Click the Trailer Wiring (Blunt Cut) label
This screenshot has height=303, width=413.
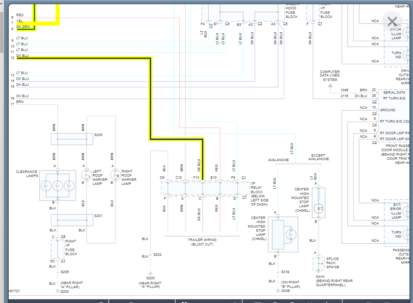[202, 242]
